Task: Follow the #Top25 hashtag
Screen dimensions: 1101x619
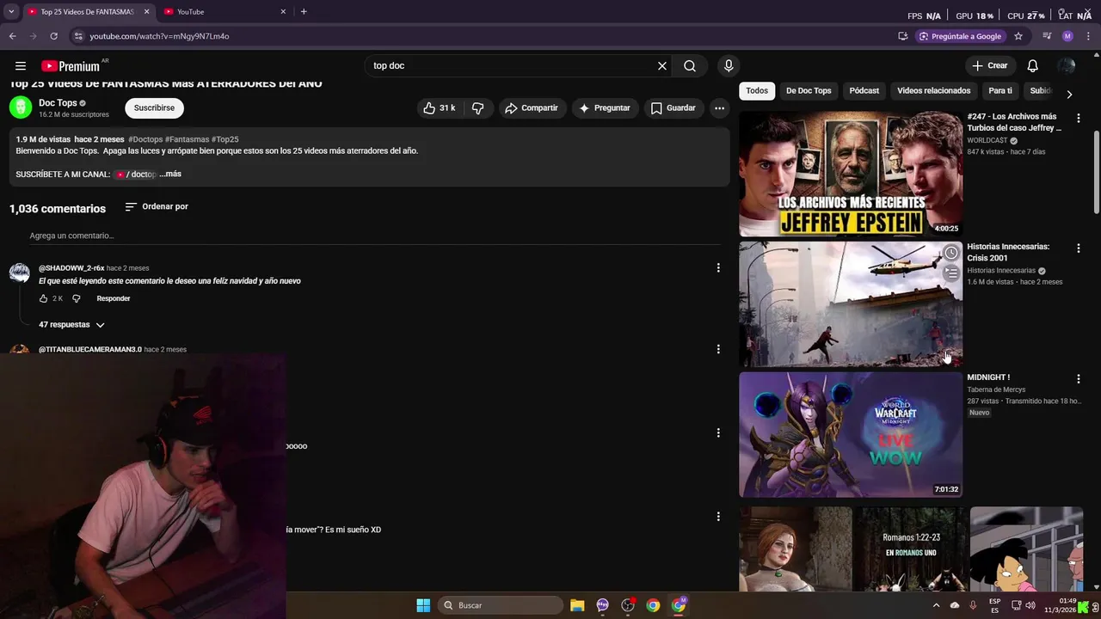Action: pyautogui.click(x=225, y=139)
